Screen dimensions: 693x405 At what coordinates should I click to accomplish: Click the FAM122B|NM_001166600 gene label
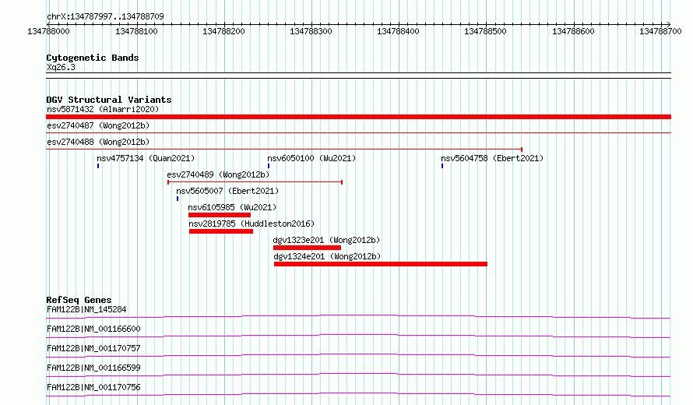pos(93,329)
